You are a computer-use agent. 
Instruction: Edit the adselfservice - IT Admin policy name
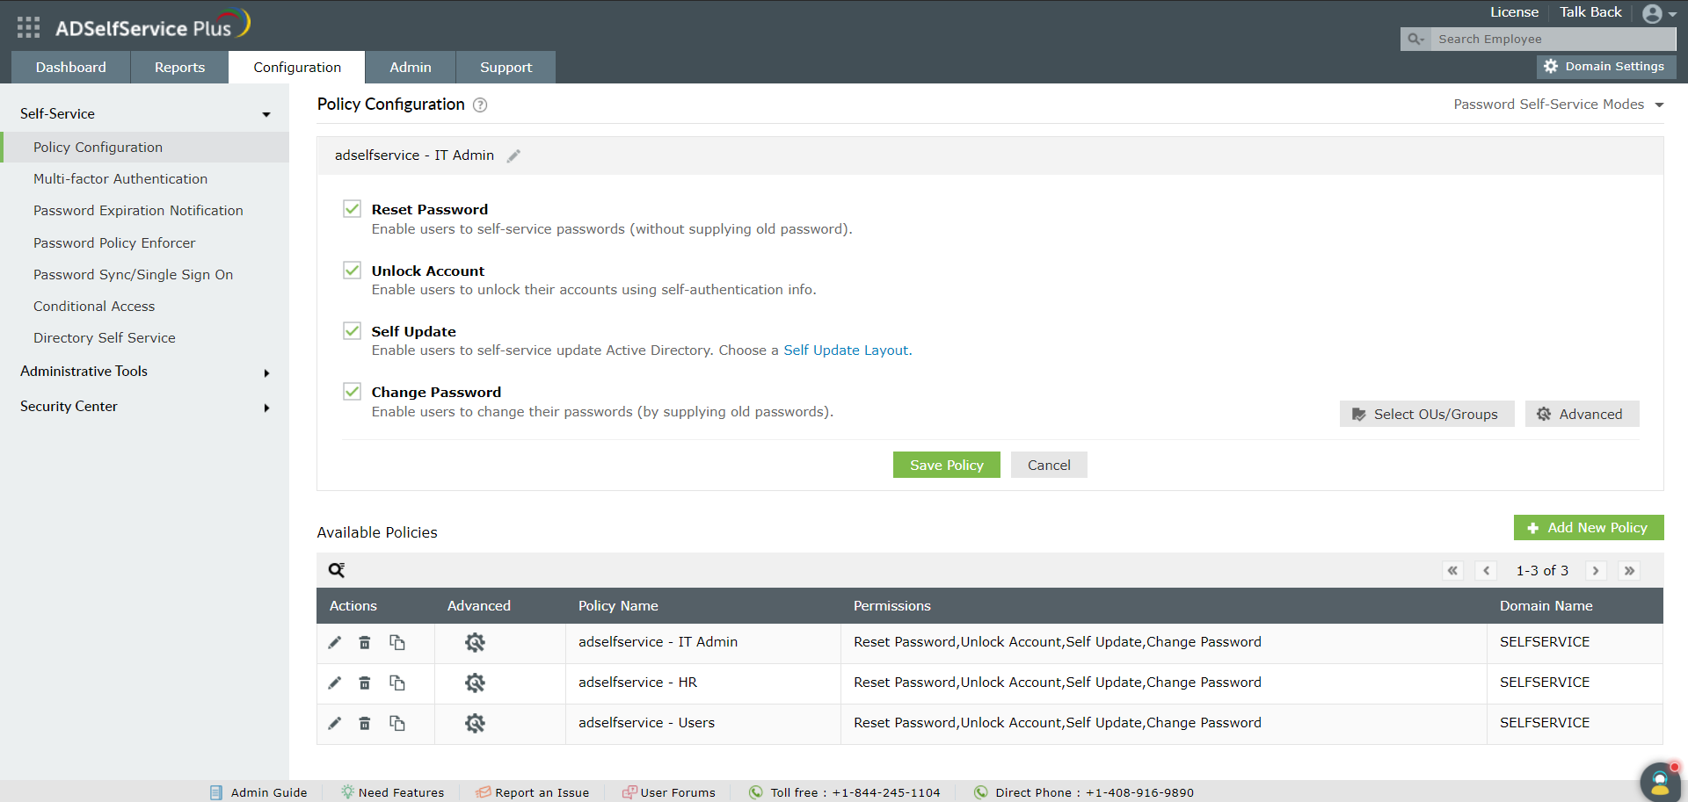pyautogui.click(x=514, y=155)
